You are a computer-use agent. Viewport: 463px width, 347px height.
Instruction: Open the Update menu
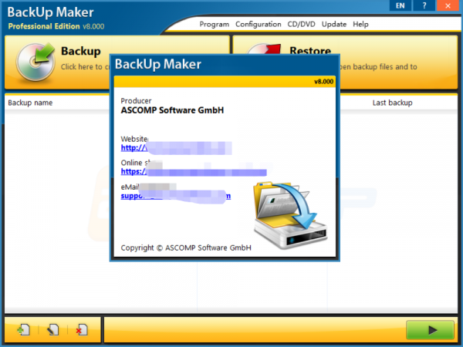point(334,24)
